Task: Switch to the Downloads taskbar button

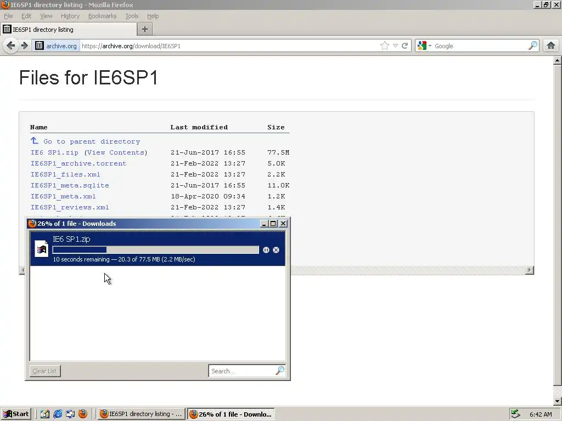Action: pyautogui.click(x=231, y=414)
